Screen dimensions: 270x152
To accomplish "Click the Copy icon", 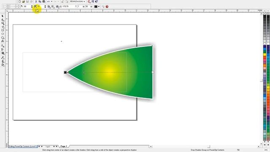I will click(x=40, y=2).
